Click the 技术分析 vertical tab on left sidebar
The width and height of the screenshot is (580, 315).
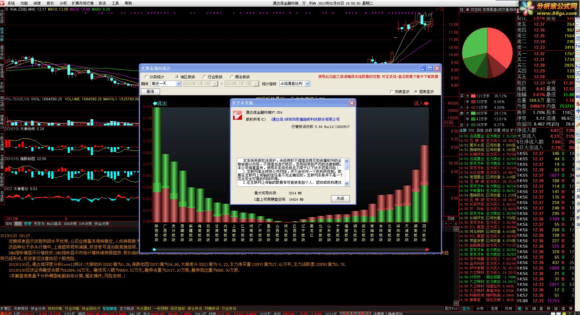point(2,34)
